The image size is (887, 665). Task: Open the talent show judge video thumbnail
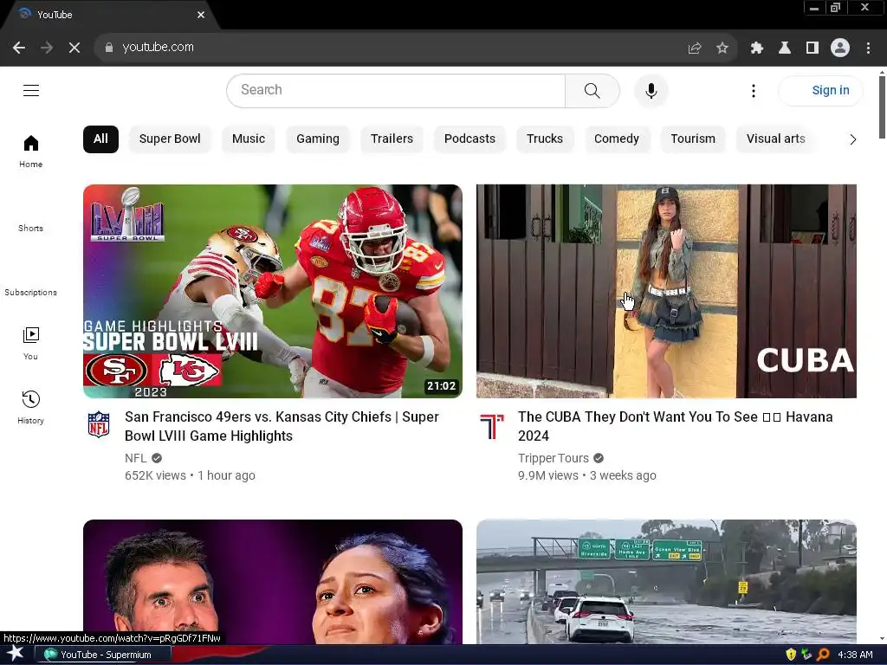click(x=273, y=581)
